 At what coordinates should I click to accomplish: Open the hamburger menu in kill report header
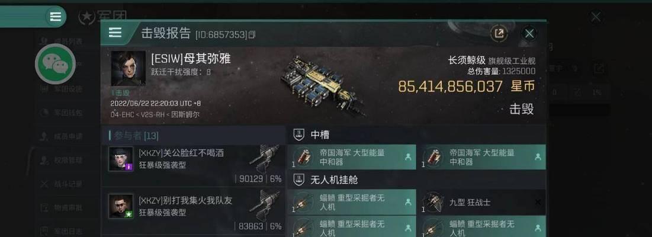click(115, 33)
